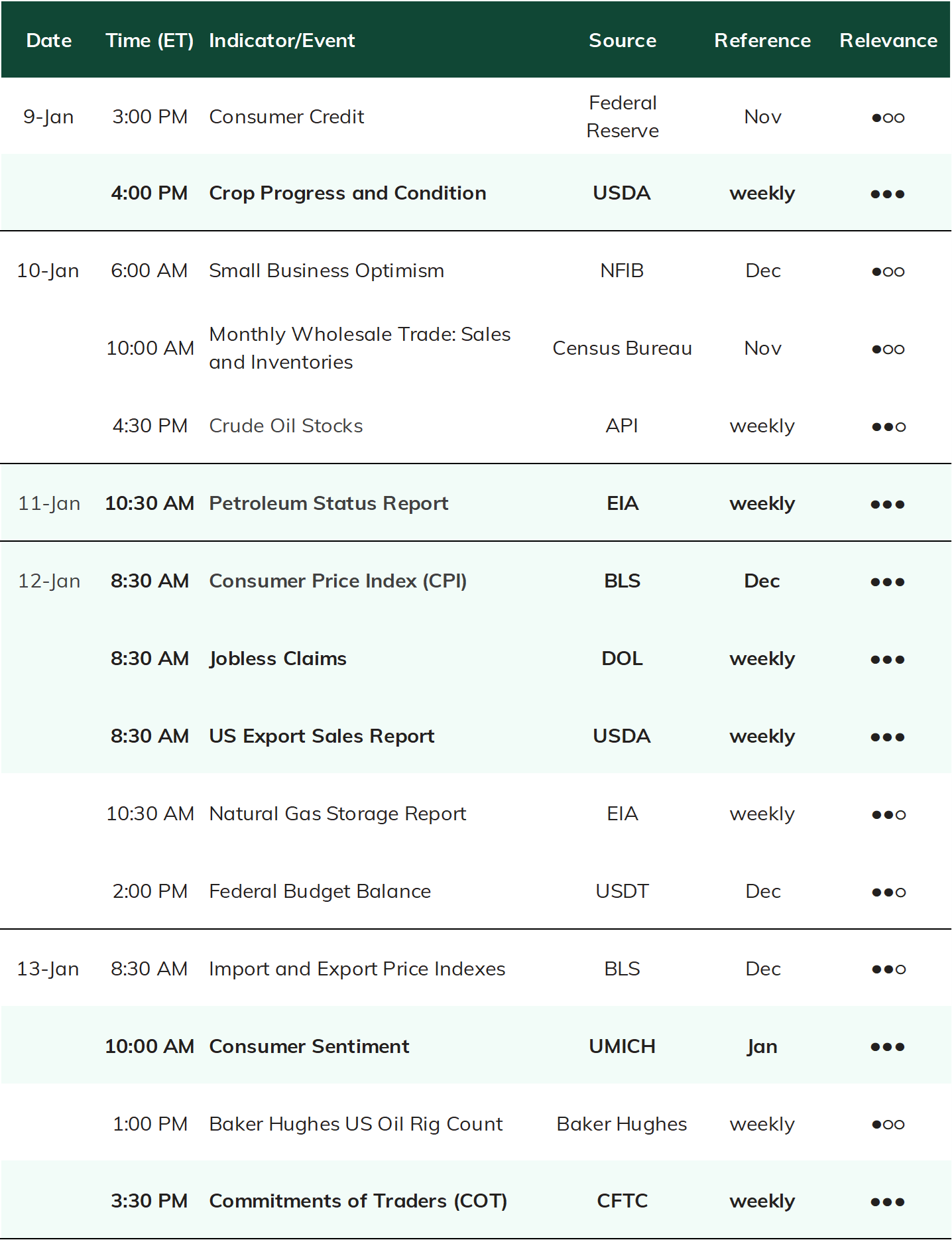Viewport: 952px width, 1240px height.
Task: Open the Consumer Price Index (CPI) entry
Action: point(338,581)
